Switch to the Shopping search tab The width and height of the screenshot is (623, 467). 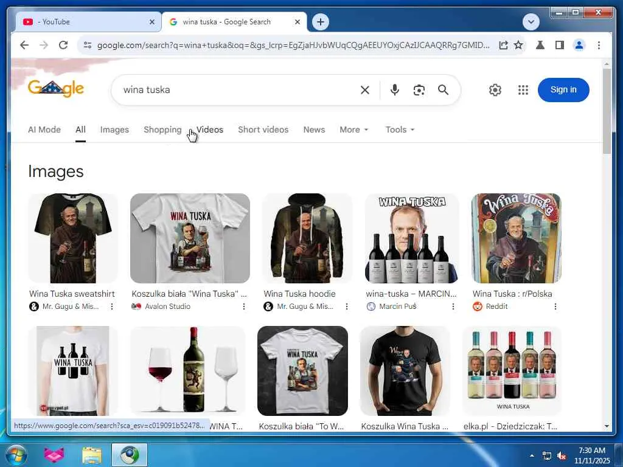162,130
